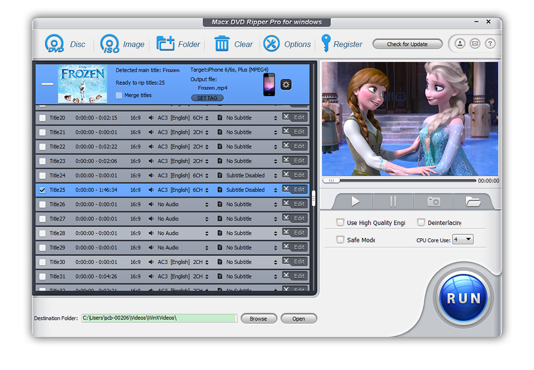534x370 pixels.
Task: Click the mail envelope icon
Action: (x=475, y=44)
